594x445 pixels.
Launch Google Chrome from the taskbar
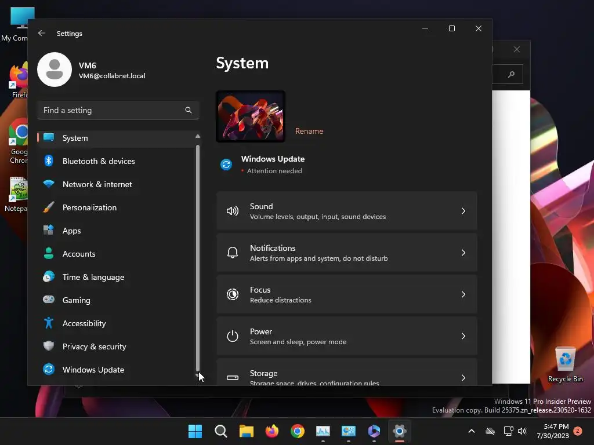pyautogui.click(x=298, y=431)
